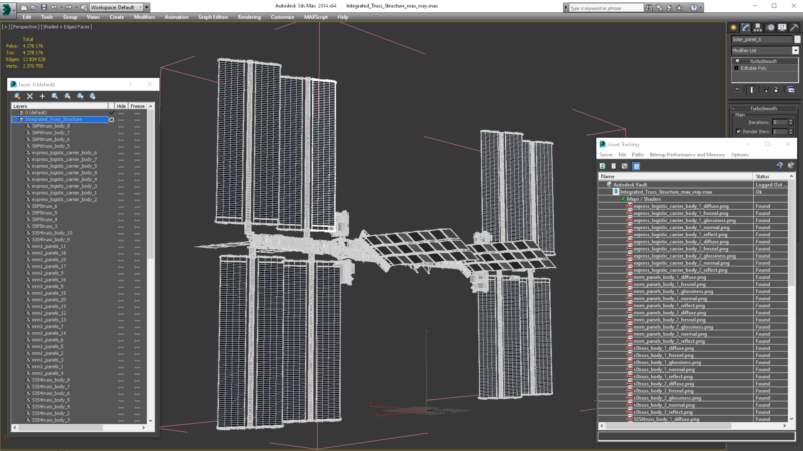Add selected objects with plus icon
This screenshot has width=803, height=451.
click(x=42, y=96)
